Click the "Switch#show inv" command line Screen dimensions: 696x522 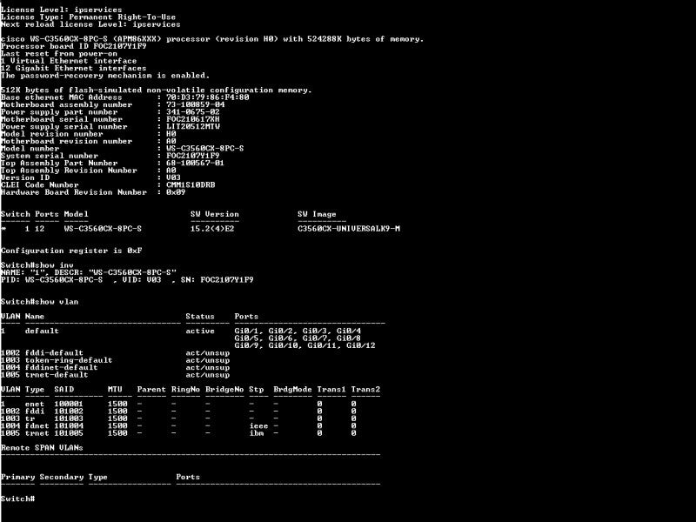coord(37,265)
